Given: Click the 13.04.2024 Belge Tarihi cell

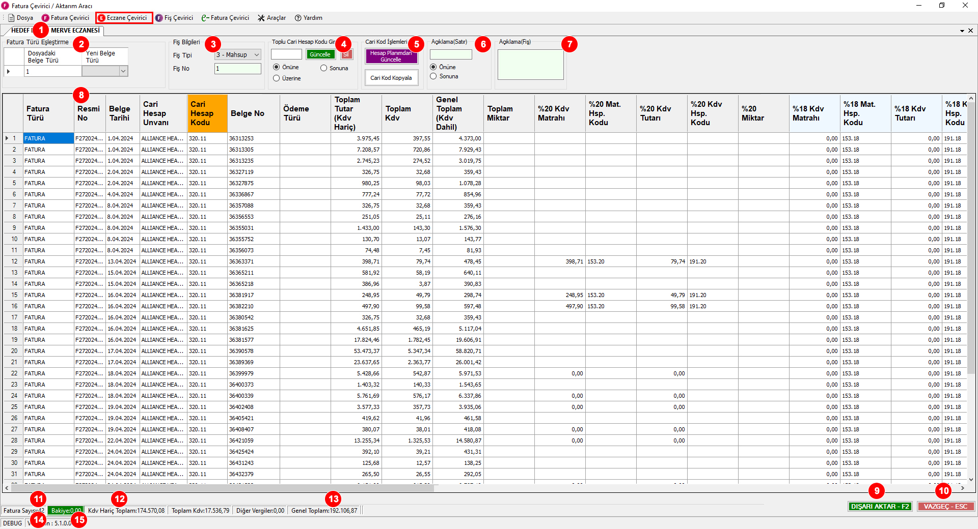Looking at the screenshot, I should [x=123, y=261].
